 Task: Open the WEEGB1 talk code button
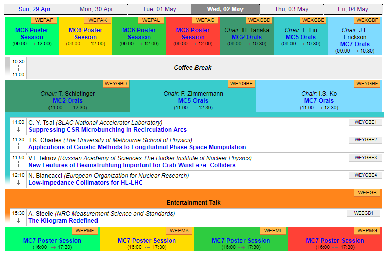point(363,213)
